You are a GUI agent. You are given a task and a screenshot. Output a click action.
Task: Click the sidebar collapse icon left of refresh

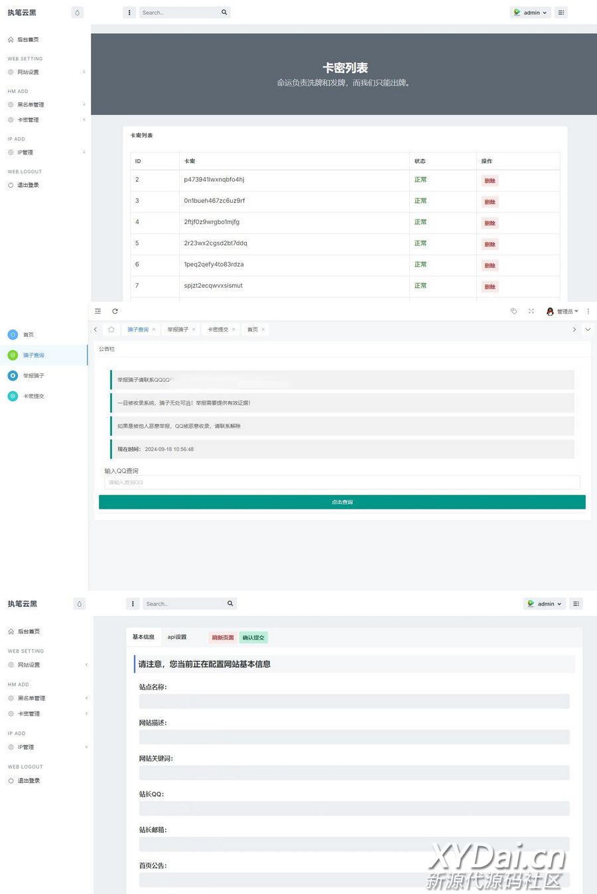(98, 311)
